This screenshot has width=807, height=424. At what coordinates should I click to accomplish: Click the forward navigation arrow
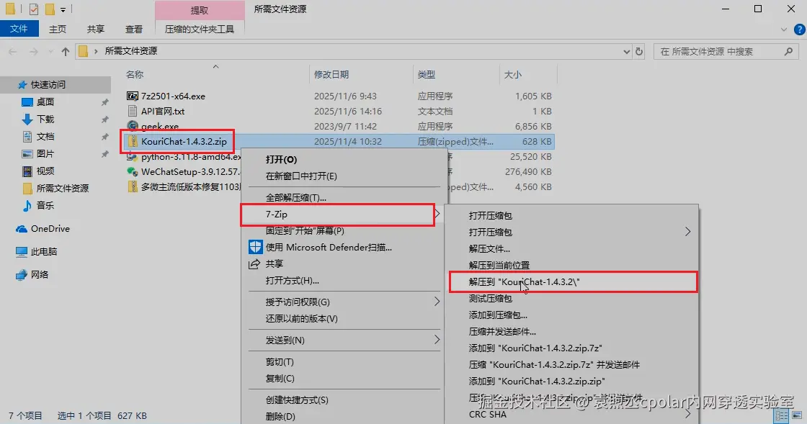coord(33,51)
